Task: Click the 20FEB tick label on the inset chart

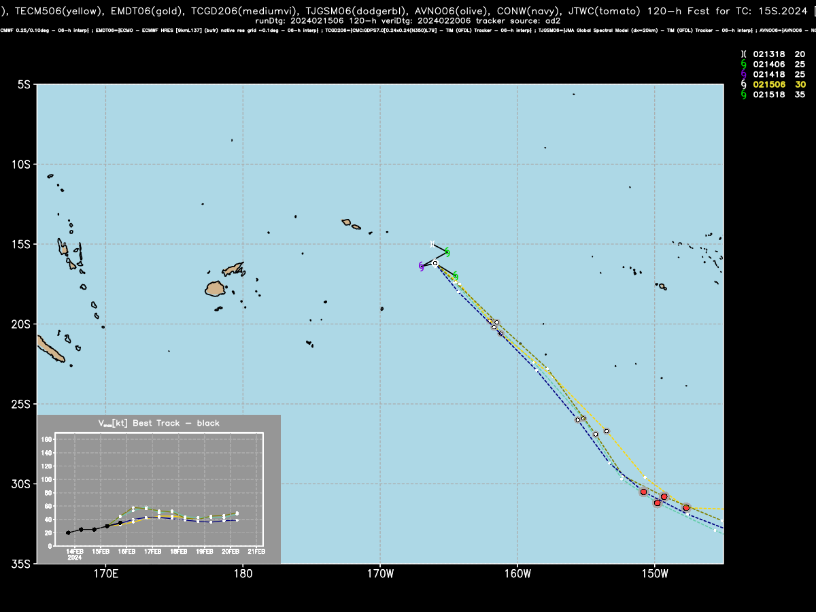Action: (231, 551)
